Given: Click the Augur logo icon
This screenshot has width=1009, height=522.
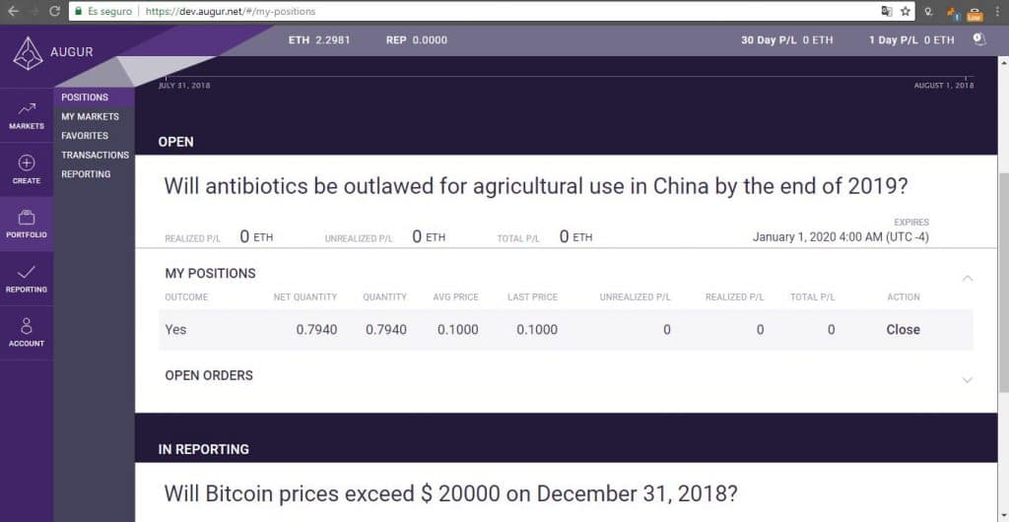Looking at the screenshot, I should point(28,53).
